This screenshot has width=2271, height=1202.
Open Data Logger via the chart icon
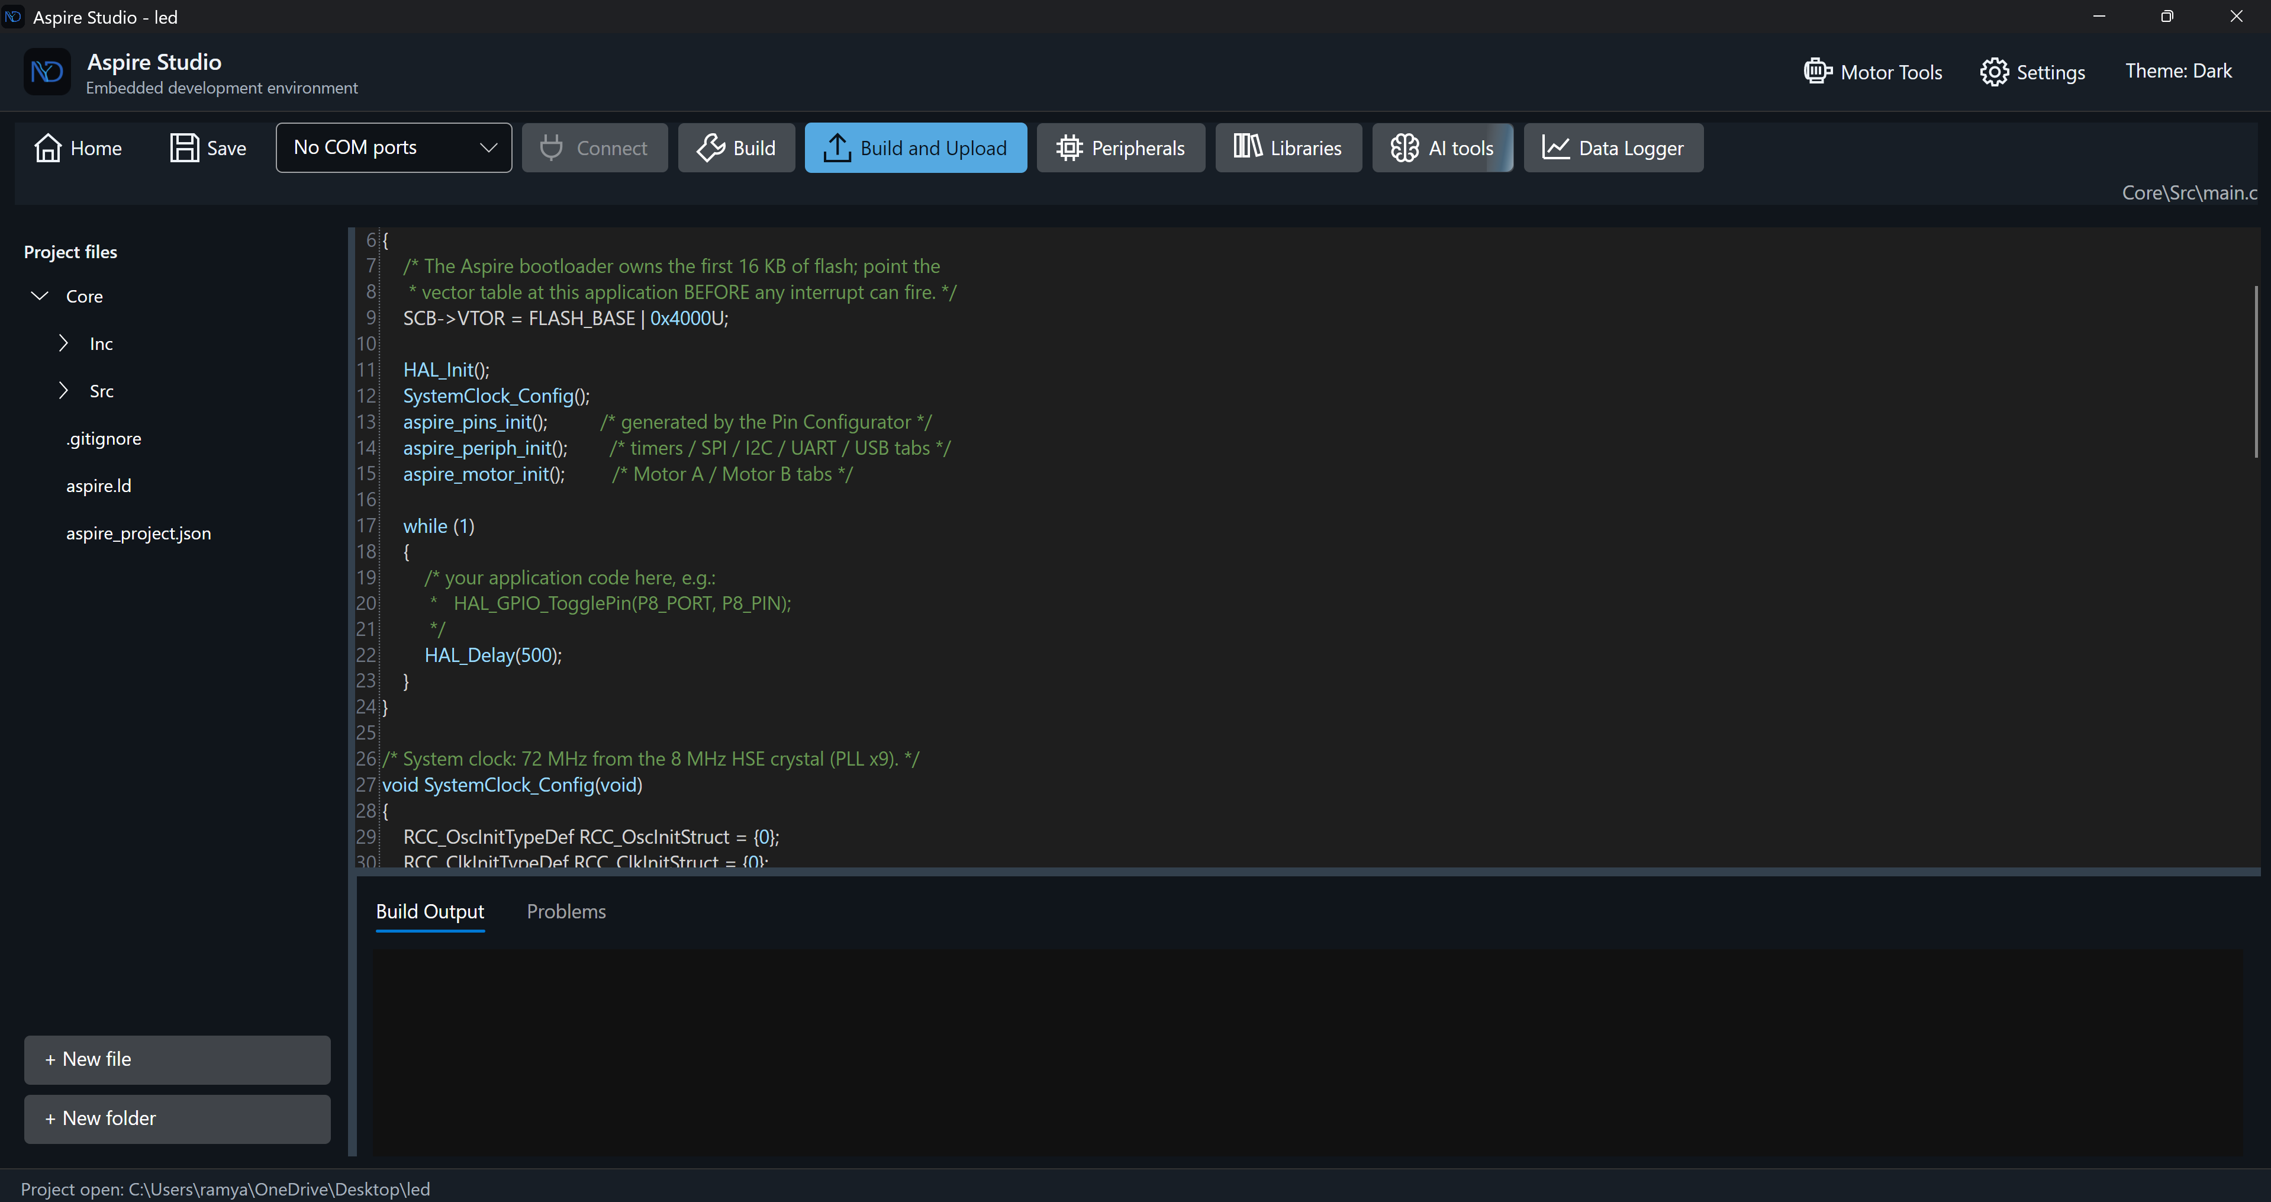(1555, 148)
